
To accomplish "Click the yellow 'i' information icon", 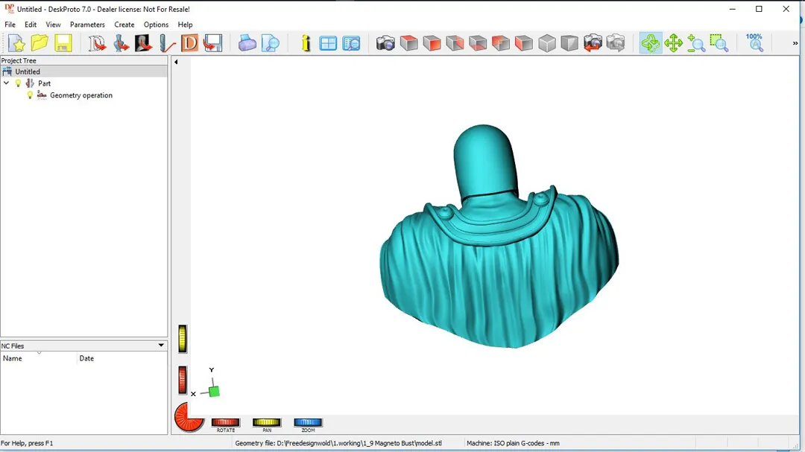I will pos(306,43).
